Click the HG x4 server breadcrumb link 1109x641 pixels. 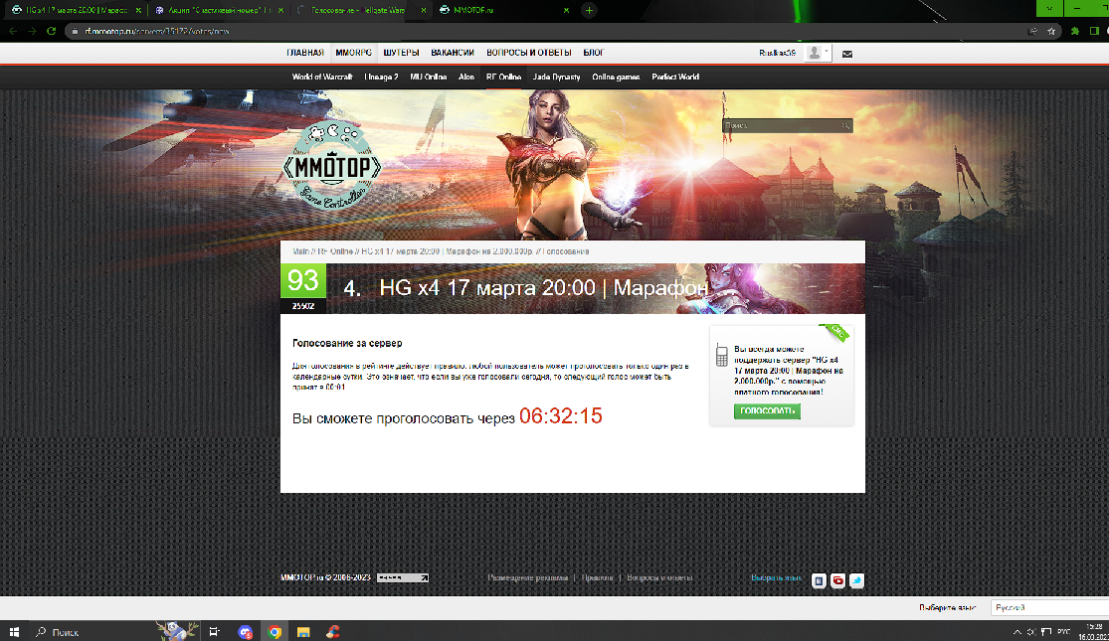[447, 251]
